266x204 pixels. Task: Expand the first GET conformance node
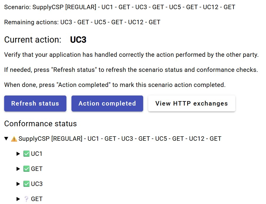[x=18, y=169]
